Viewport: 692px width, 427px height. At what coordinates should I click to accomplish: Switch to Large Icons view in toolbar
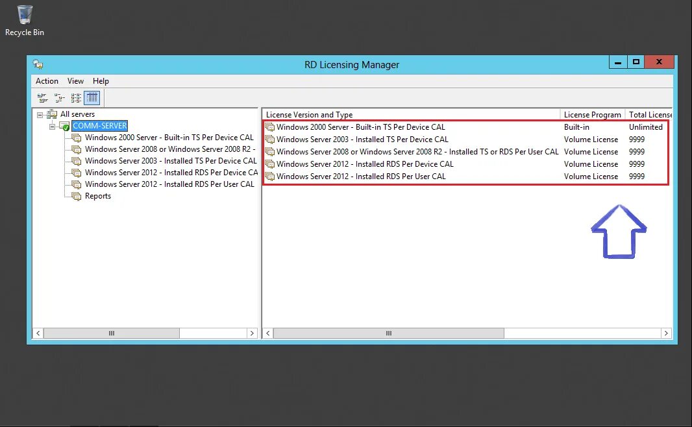(42, 97)
